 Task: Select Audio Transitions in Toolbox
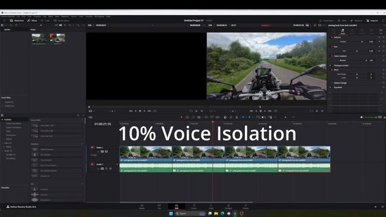(13, 127)
